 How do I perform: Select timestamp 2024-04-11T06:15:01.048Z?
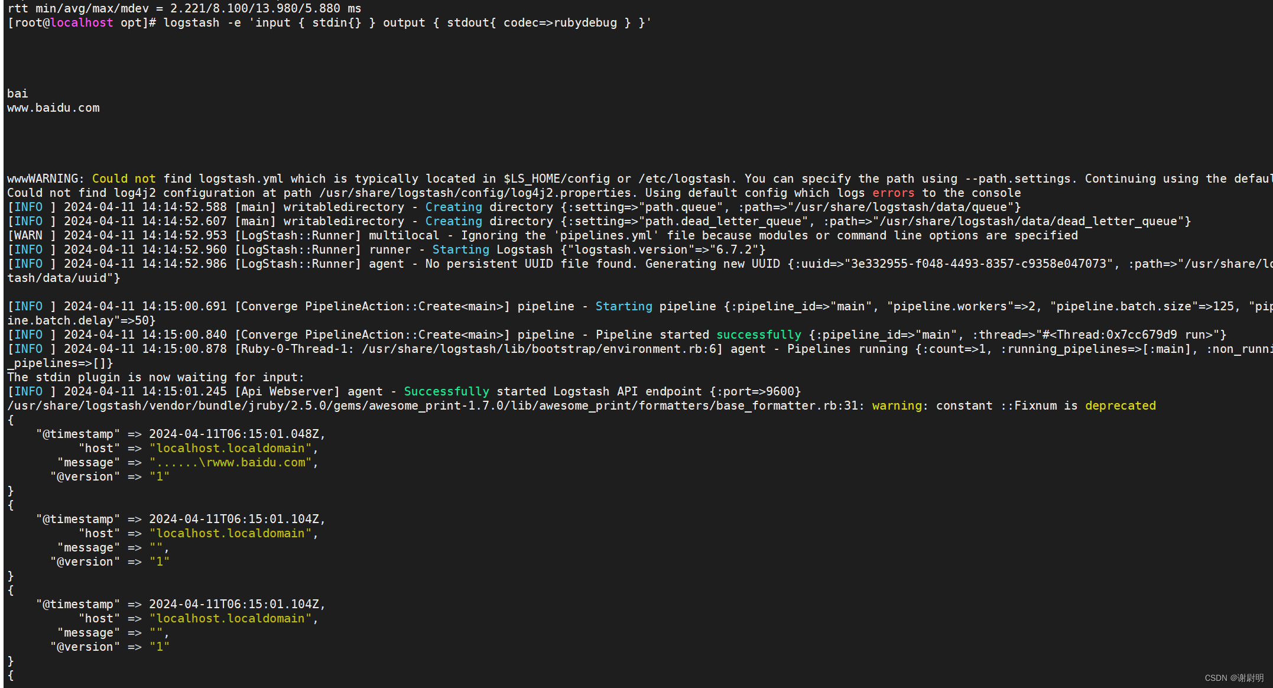(234, 434)
